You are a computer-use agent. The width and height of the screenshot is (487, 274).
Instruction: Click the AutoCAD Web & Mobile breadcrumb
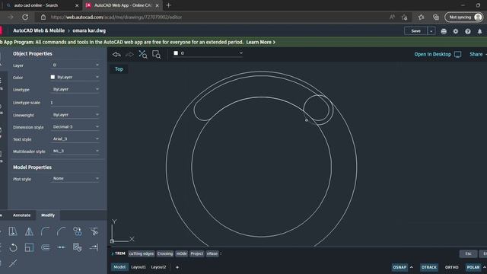[39, 30]
